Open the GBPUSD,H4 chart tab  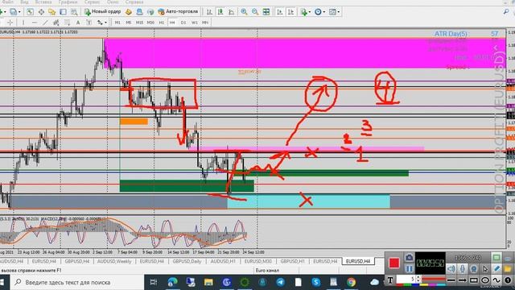tap(77, 261)
